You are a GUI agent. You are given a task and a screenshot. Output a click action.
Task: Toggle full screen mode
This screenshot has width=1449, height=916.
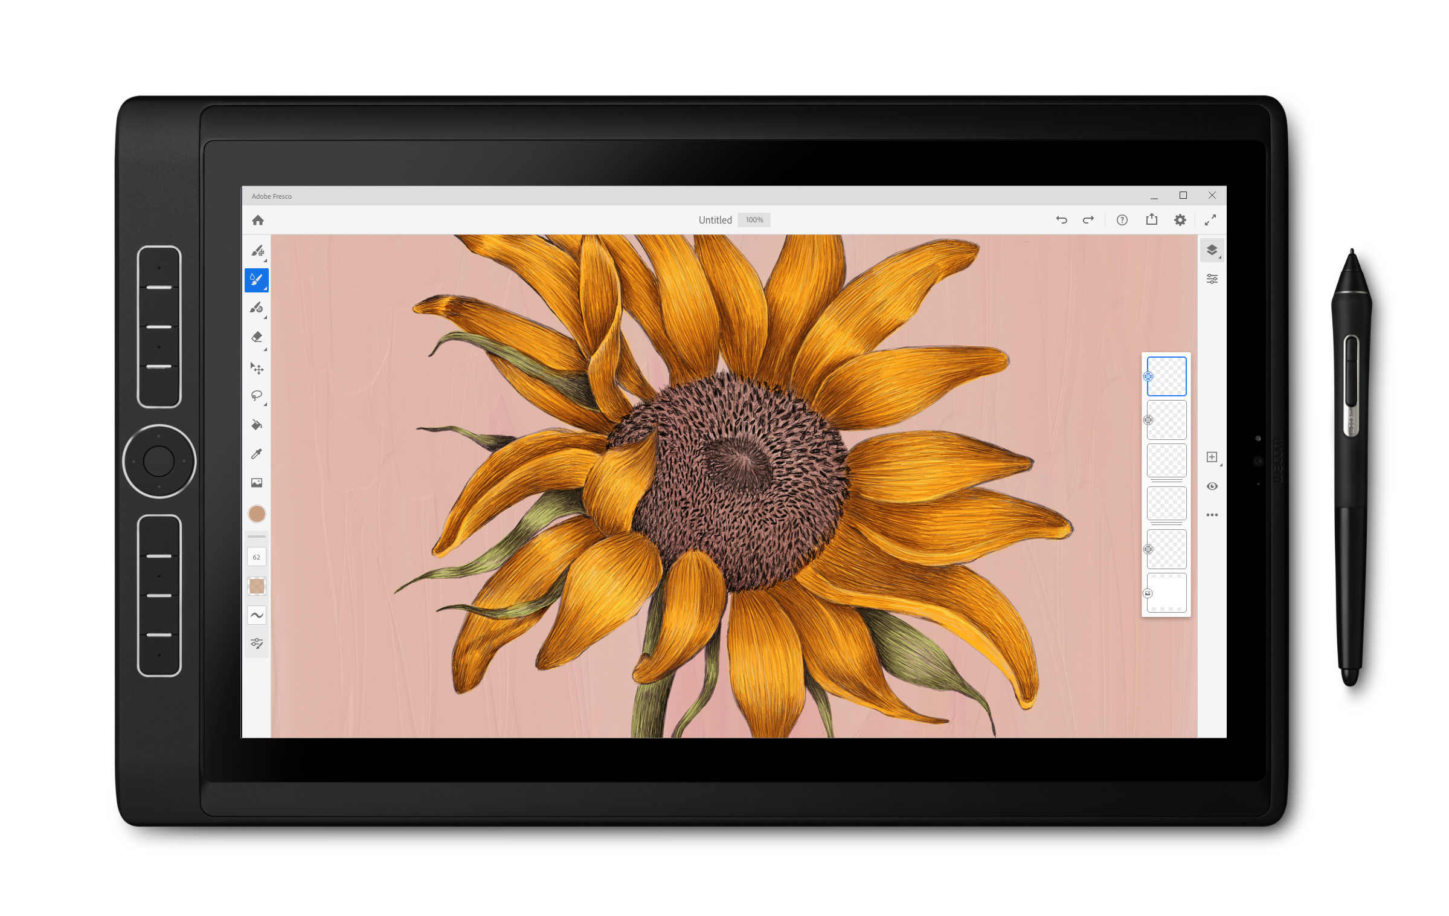tap(1210, 221)
